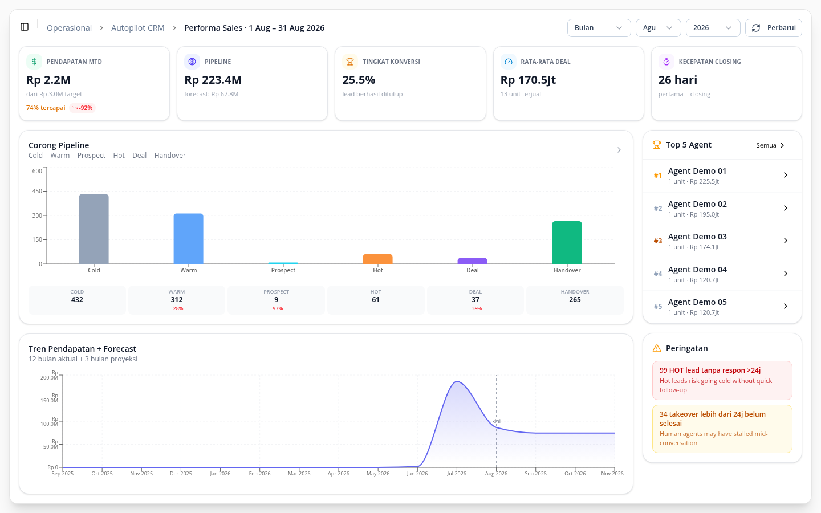Image resolution: width=821 pixels, height=513 pixels.
Task: Open Agent Demo 01 details chevron
Action: click(x=786, y=175)
